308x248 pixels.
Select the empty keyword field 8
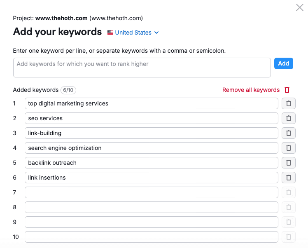tap(151, 207)
